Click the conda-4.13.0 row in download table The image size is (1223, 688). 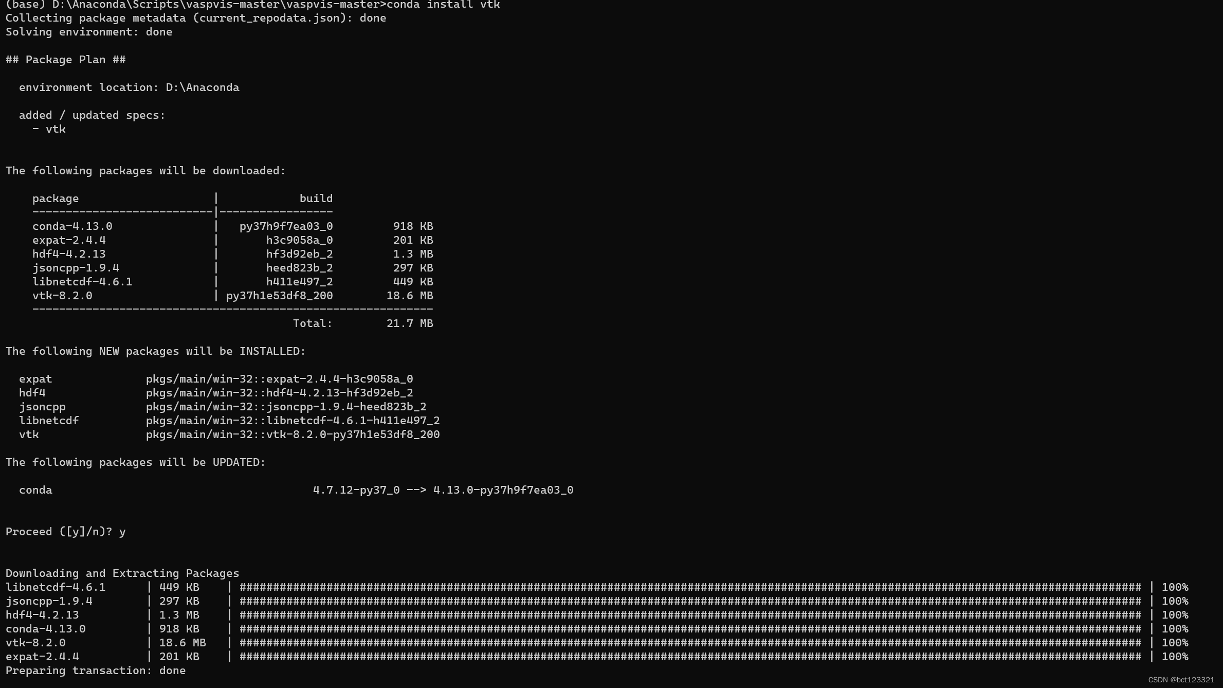(x=72, y=226)
